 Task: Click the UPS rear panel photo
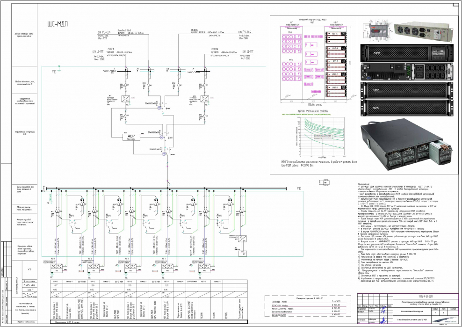tap(406, 72)
